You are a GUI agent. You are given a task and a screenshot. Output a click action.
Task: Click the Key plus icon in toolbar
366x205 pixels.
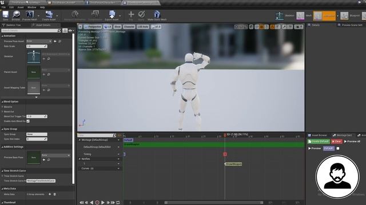tap(131, 15)
